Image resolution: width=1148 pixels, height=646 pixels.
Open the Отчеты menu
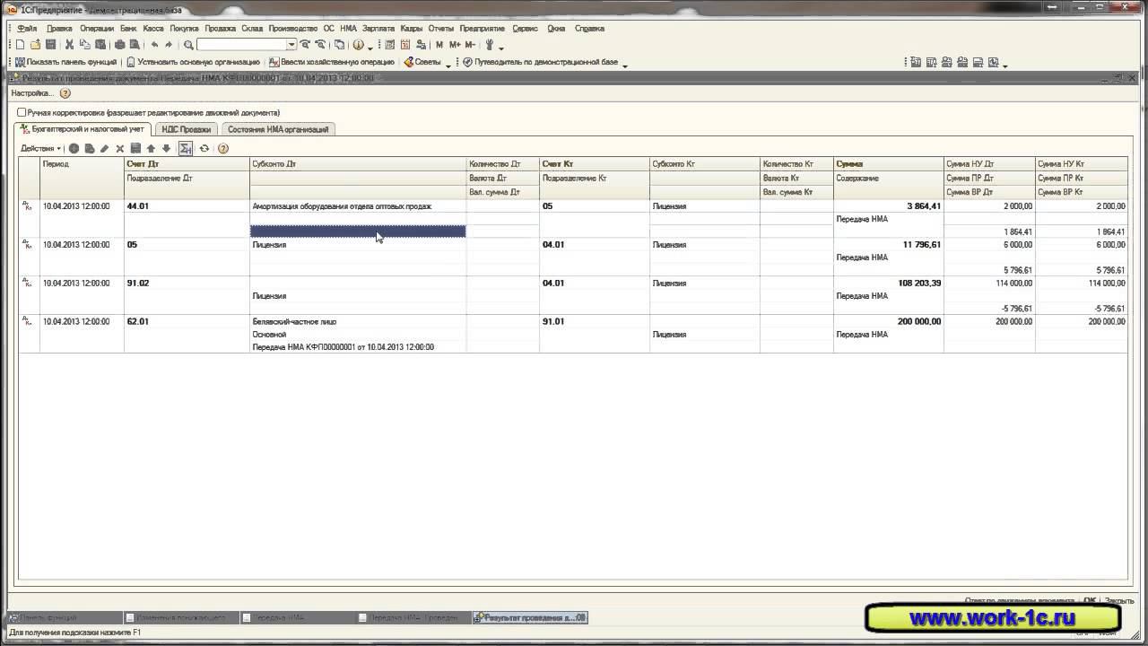(441, 28)
